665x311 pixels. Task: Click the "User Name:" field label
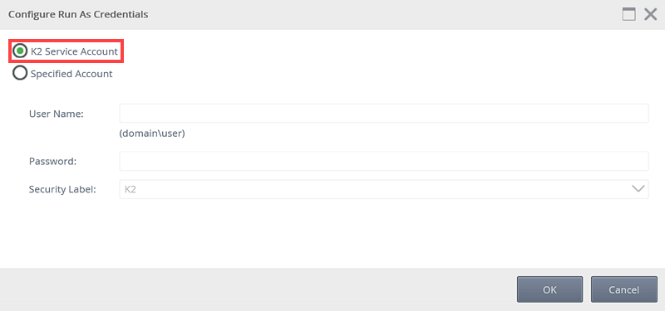click(57, 114)
